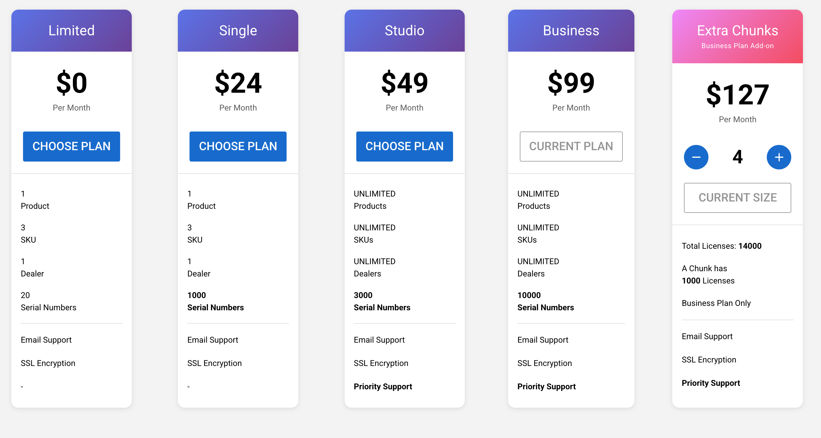Image resolution: width=821 pixels, height=438 pixels.
Task: Click the minus icon to reduce chunk count
Action: click(x=696, y=157)
